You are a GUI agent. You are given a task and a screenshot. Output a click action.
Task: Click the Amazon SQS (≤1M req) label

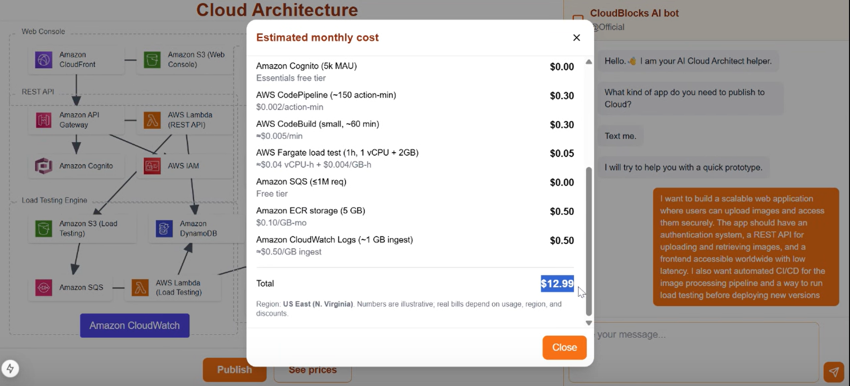301,182
